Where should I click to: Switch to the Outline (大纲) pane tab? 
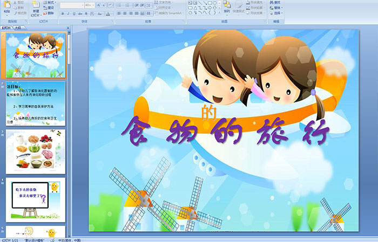(x=18, y=28)
